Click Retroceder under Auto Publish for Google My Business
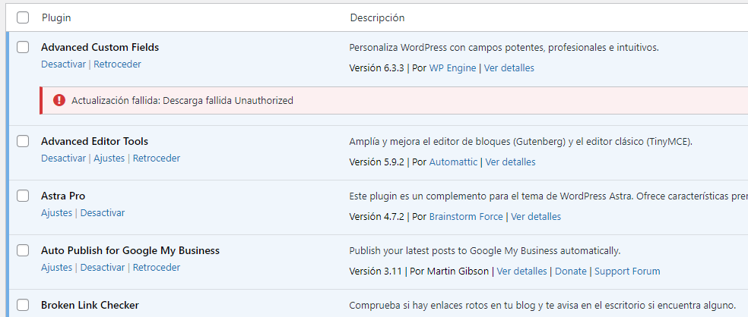 (157, 268)
